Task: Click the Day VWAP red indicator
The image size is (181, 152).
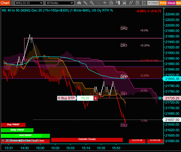Action: click(x=13, y=125)
